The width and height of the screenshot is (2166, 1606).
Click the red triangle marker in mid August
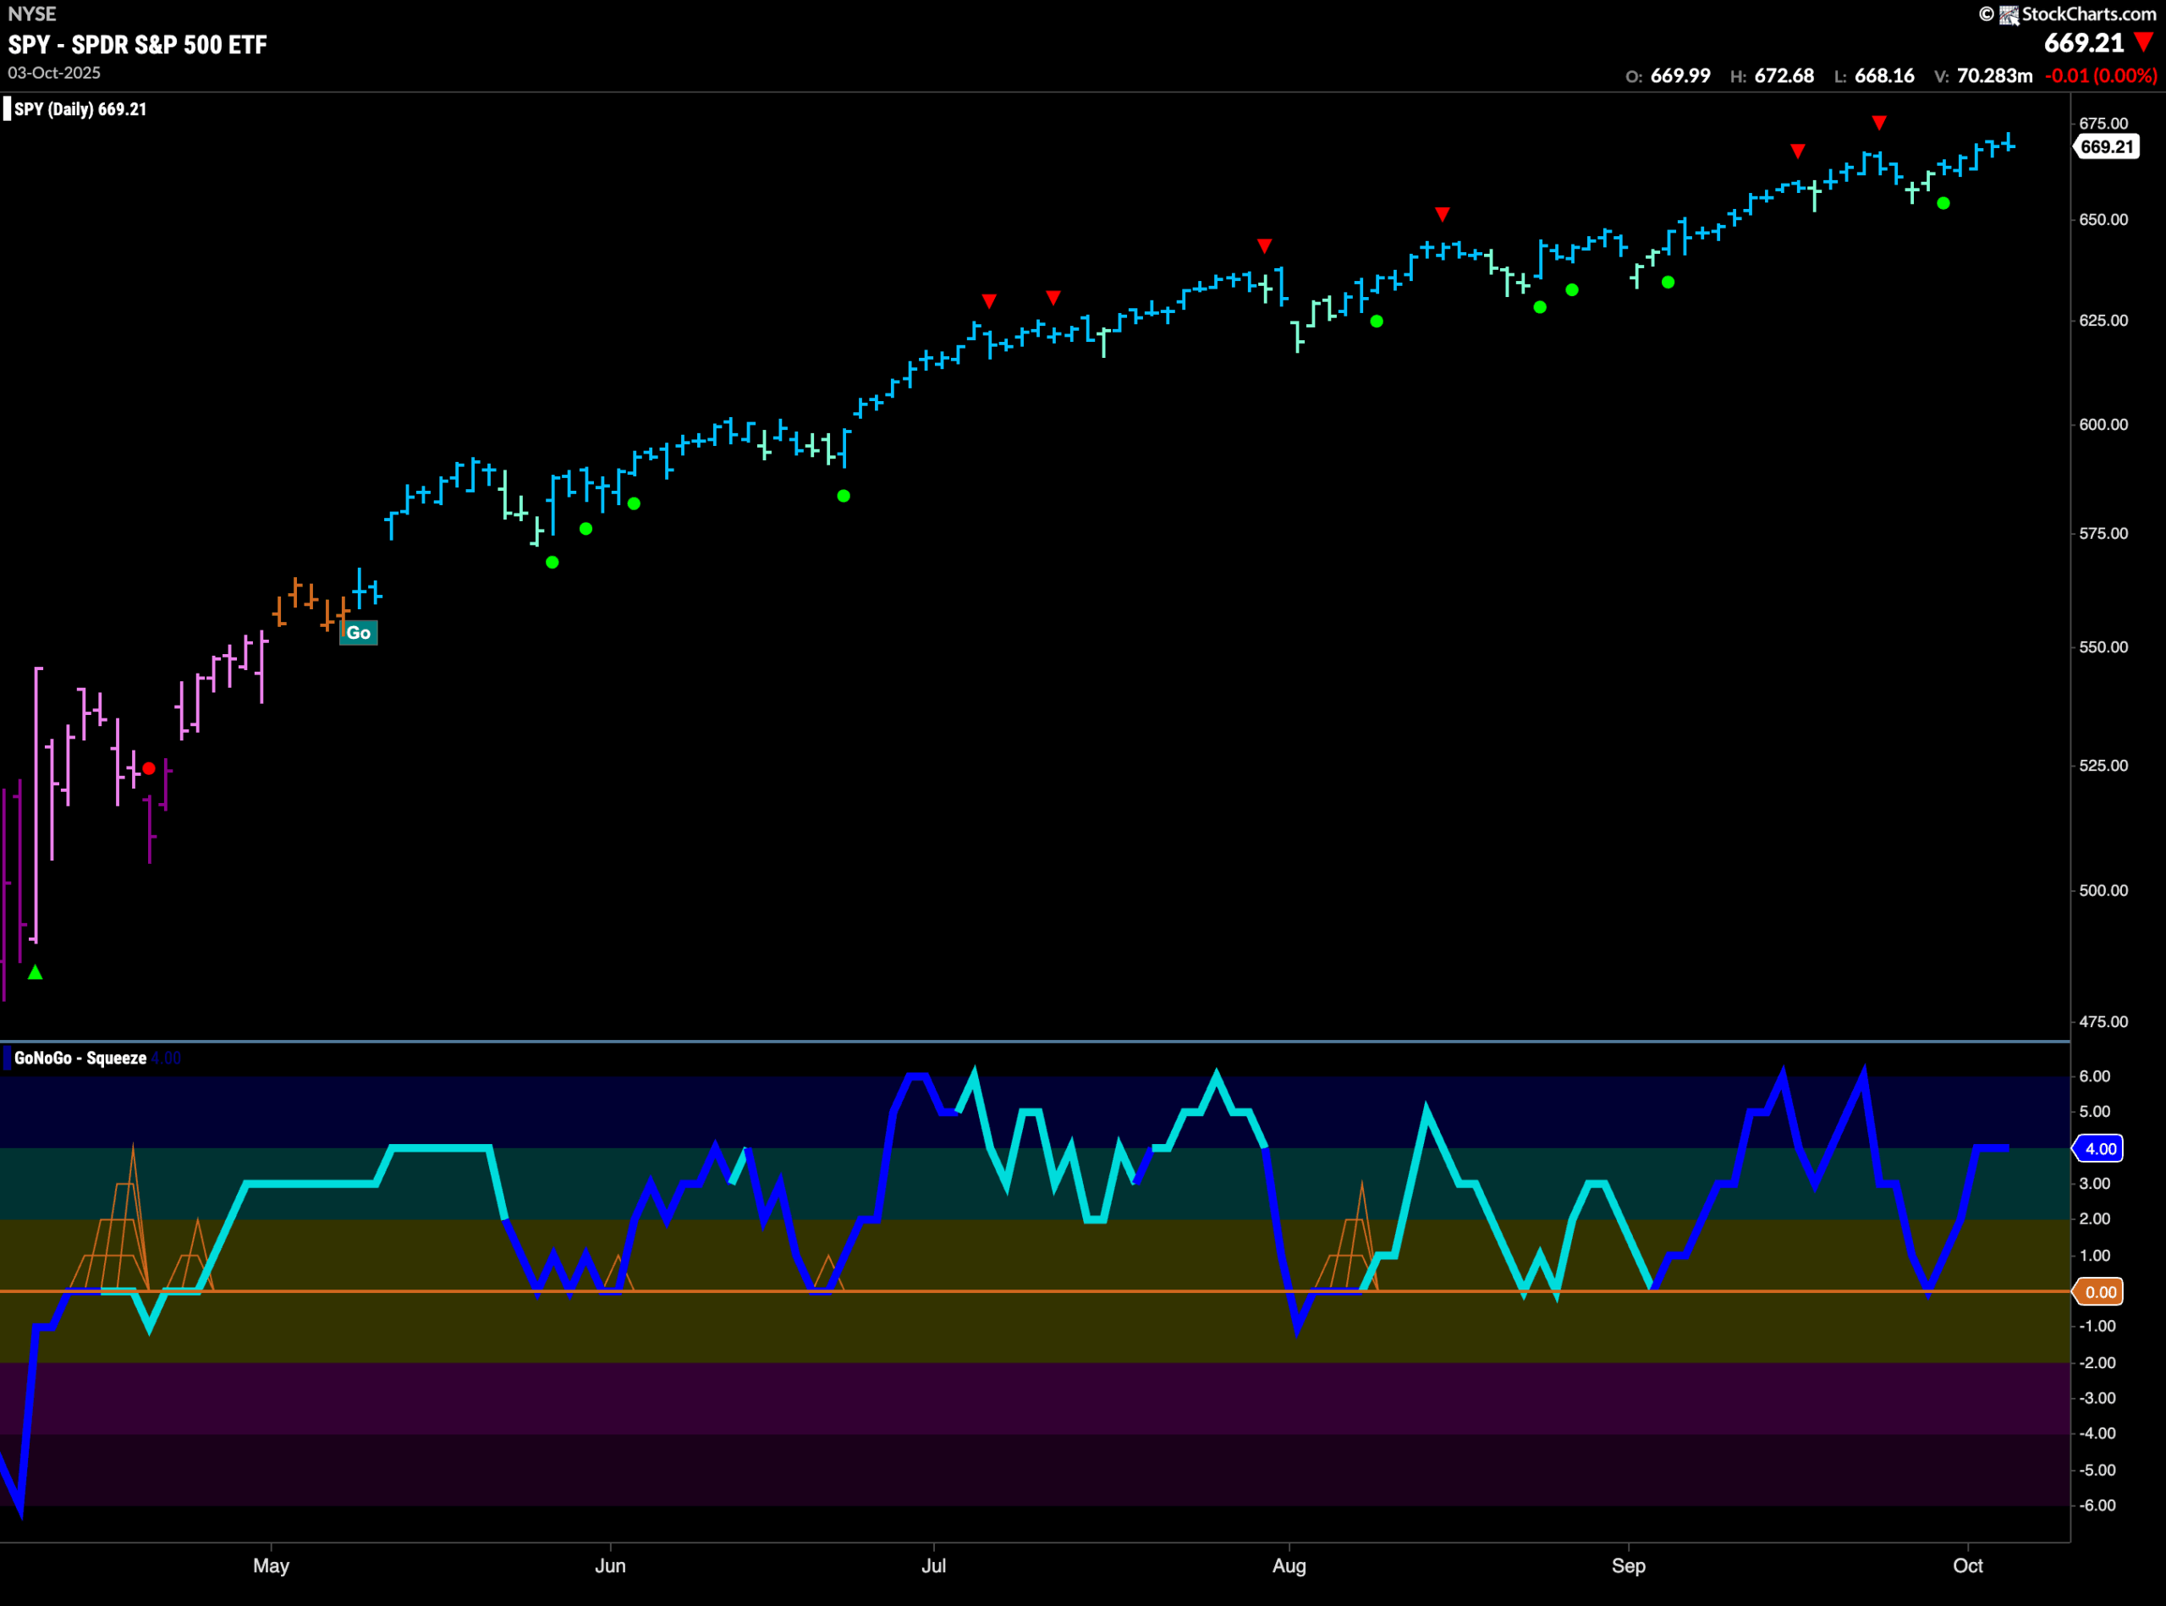pos(1443,214)
